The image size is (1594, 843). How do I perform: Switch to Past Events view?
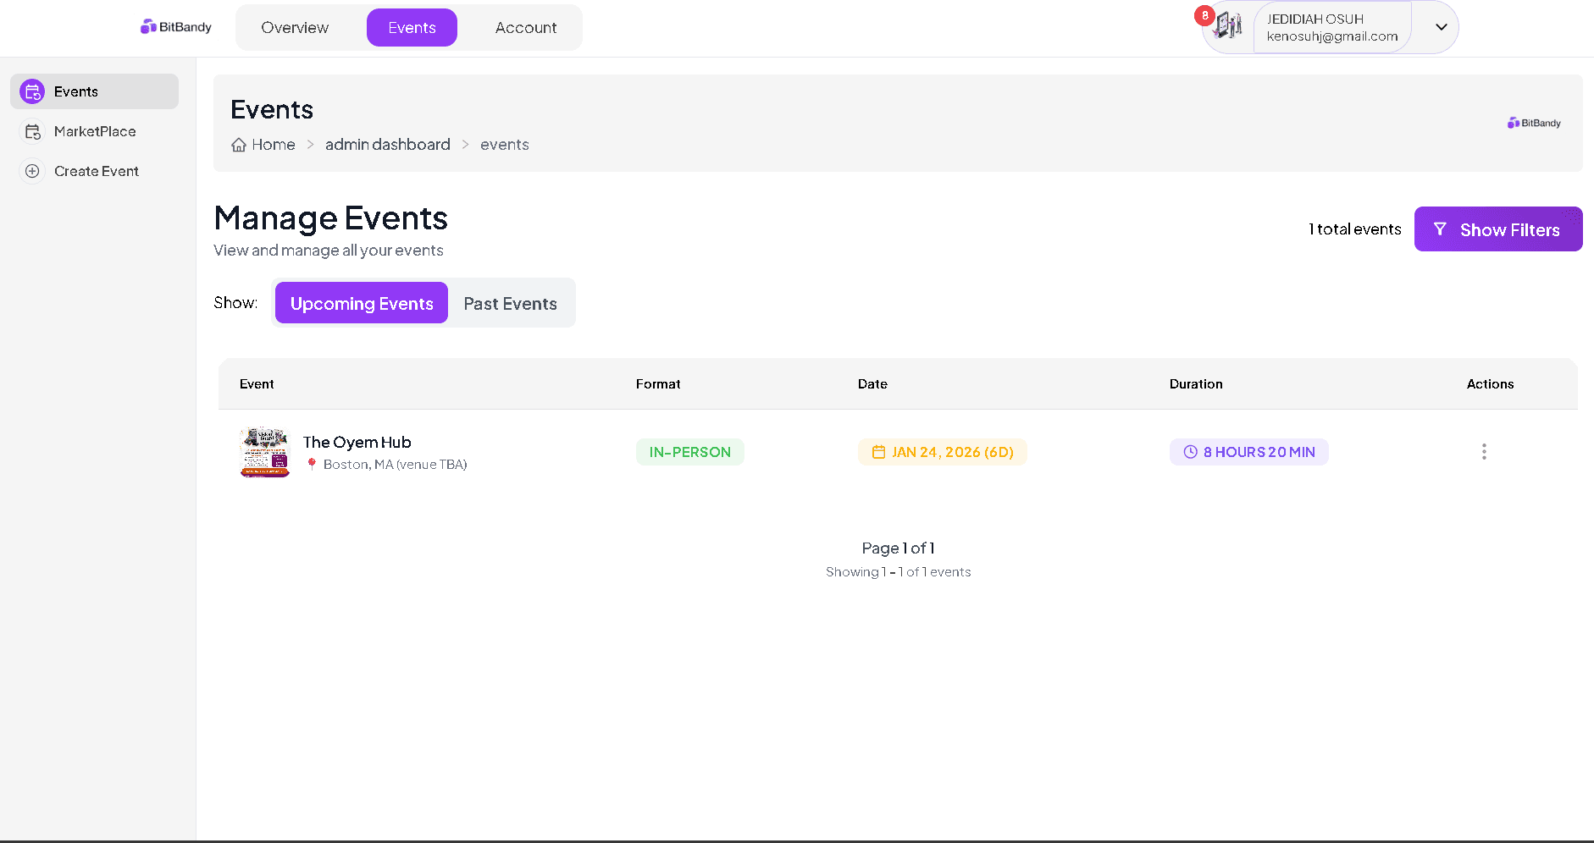click(510, 302)
